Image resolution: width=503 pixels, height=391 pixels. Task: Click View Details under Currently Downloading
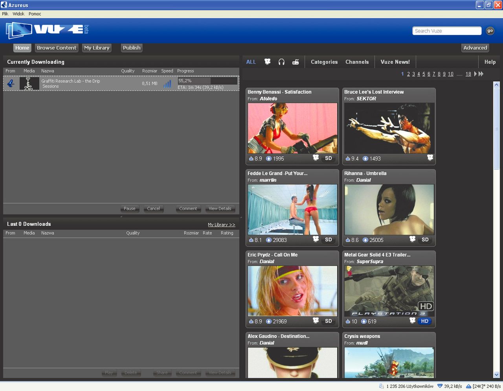point(220,208)
